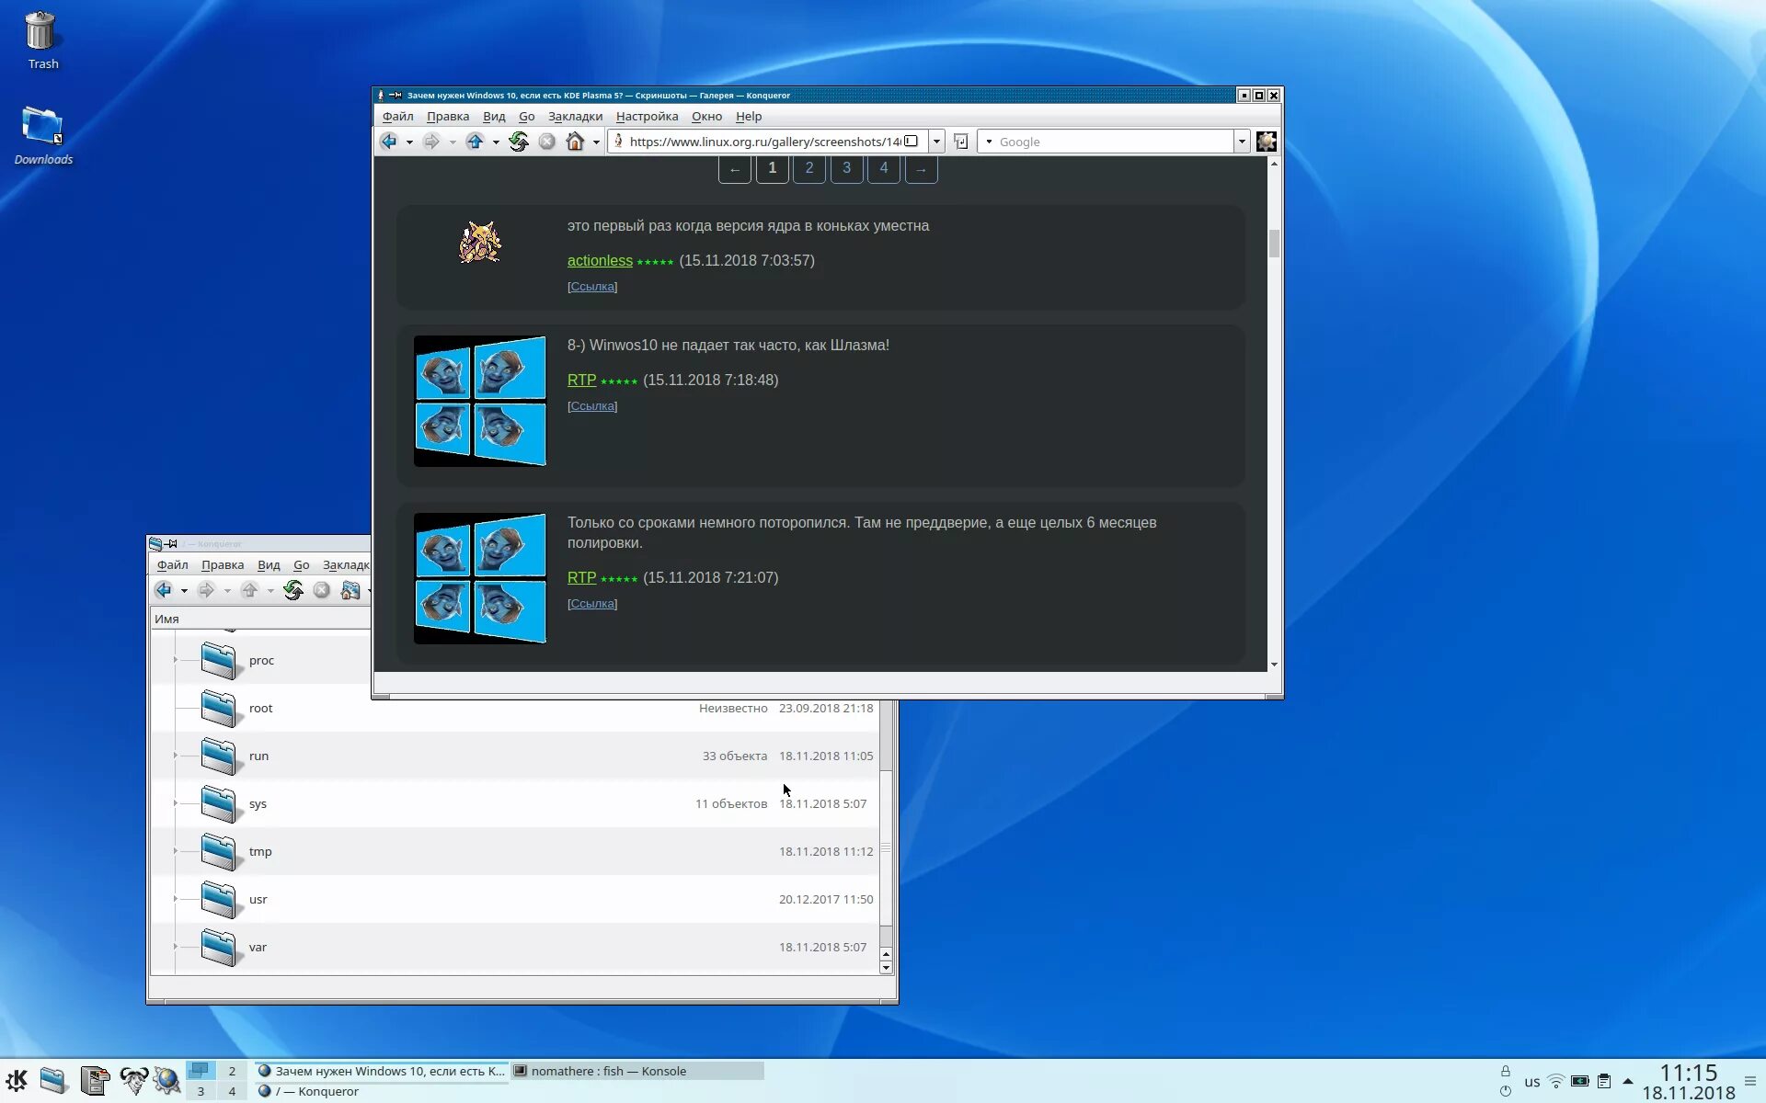The width and height of the screenshot is (1766, 1103).
Task: Click the file cabinet launcher in panel
Action: coord(94,1081)
